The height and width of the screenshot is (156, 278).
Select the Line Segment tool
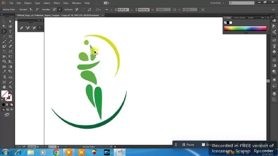click(4, 36)
